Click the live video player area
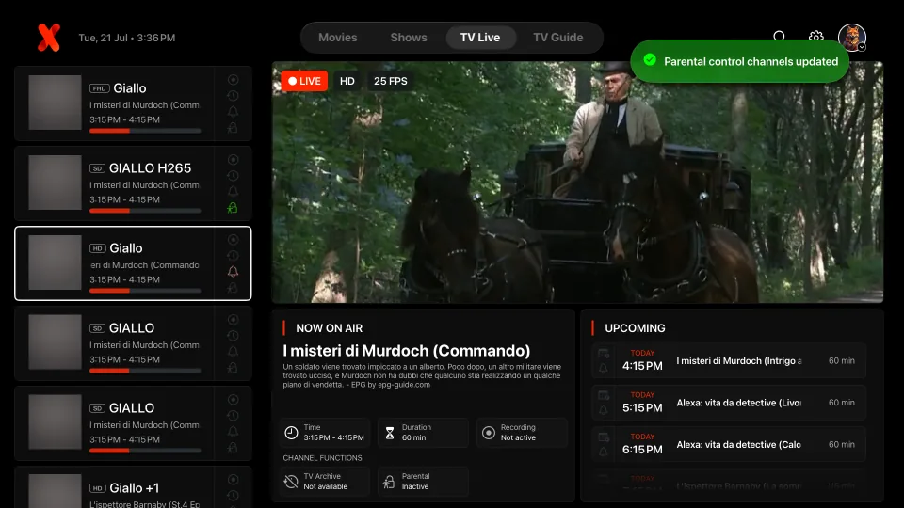This screenshot has width=904, height=508. 577,182
